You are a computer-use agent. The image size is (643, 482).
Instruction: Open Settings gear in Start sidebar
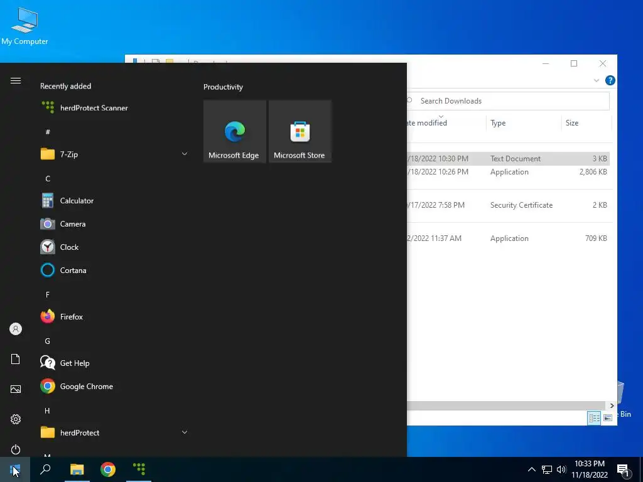click(x=16, y=419)
